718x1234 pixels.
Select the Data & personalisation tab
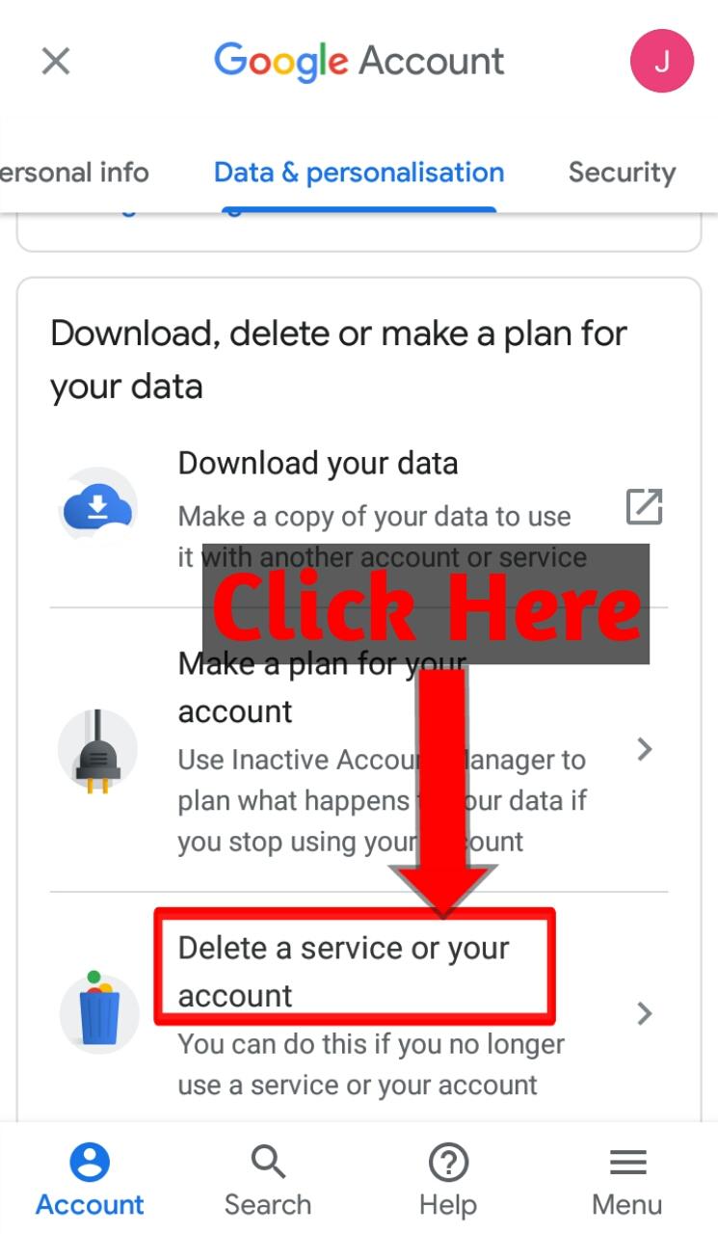pyautogui.click(x=359, y=173)
